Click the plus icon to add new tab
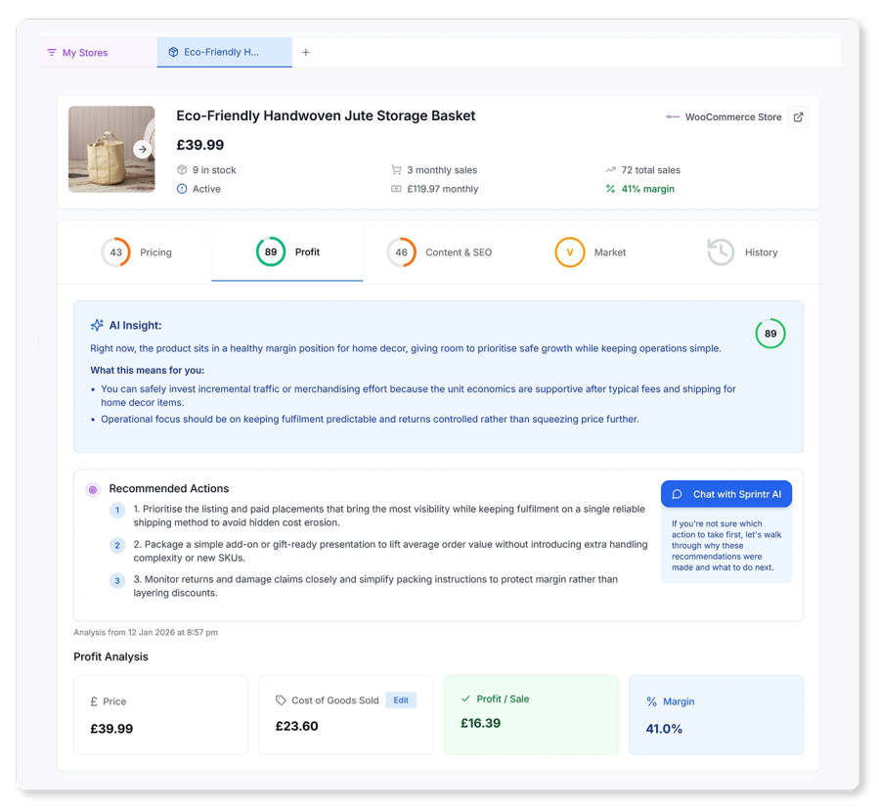Screen dimensions: 879x812 [x=305, y=52]
